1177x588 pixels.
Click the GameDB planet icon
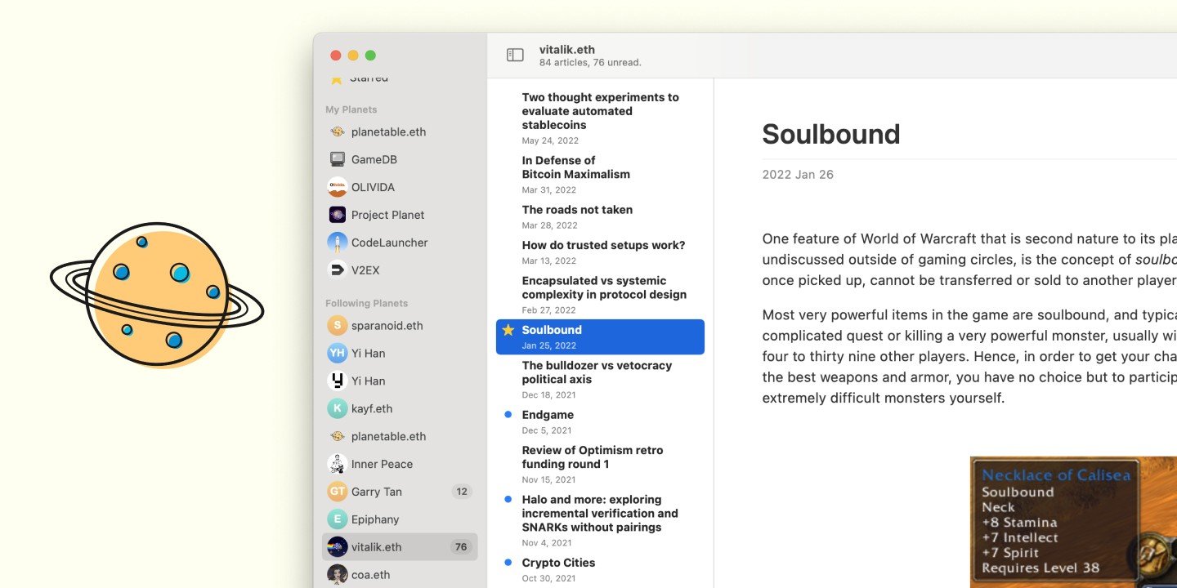click(337, 159)
